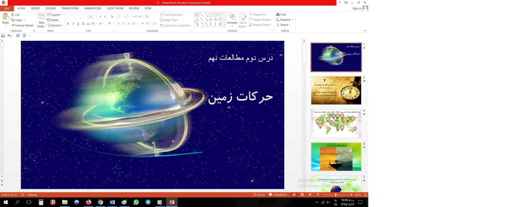
Task: Click the Sign in link
Action: tap(357, 8)
